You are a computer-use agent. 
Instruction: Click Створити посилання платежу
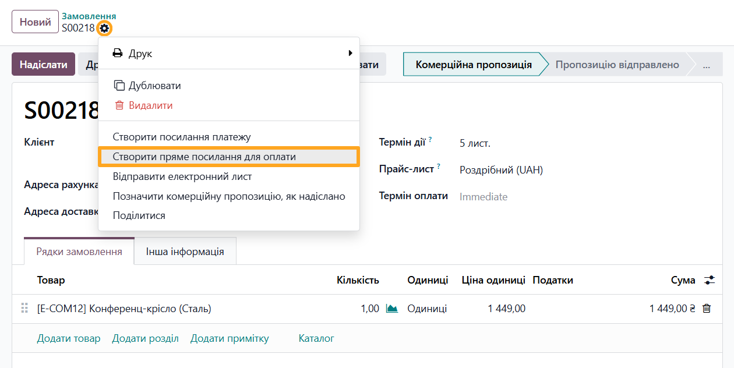229,137
